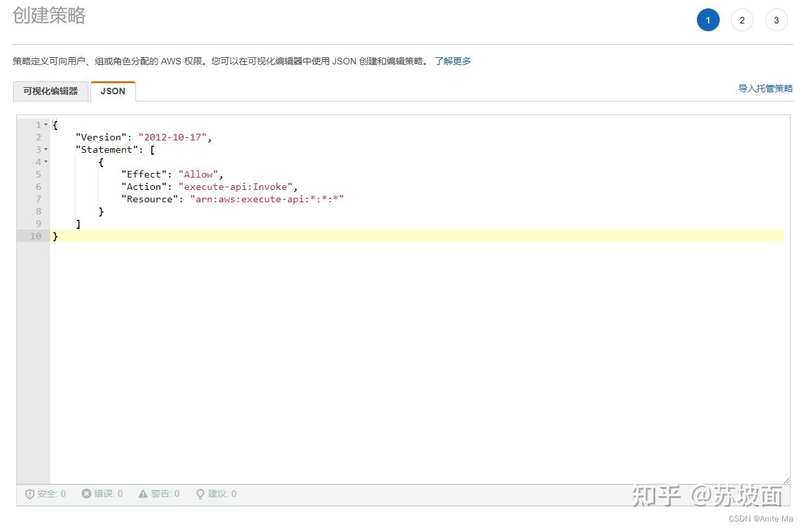803x528 pixels.
Task: Select step 1 circle indicator
Action: click(x=708, y=20)
